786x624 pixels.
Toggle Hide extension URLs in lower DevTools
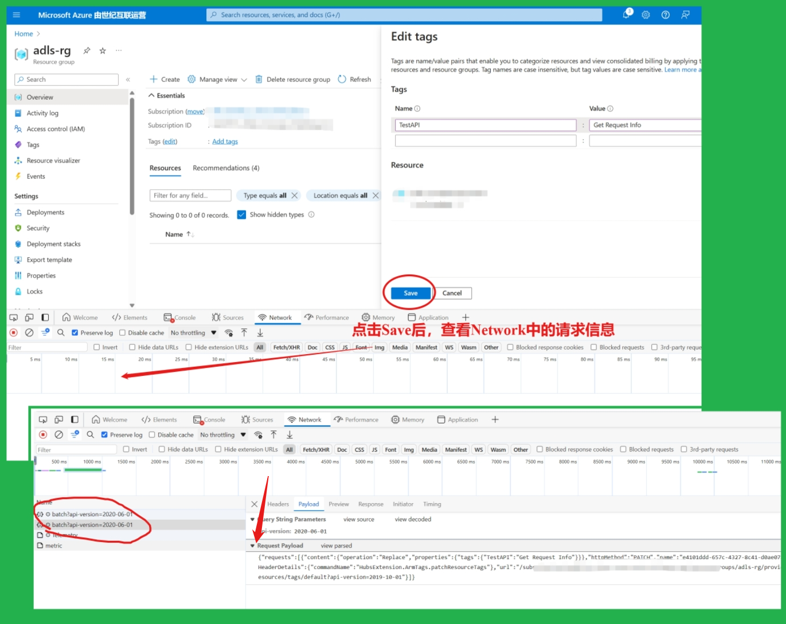218,449
